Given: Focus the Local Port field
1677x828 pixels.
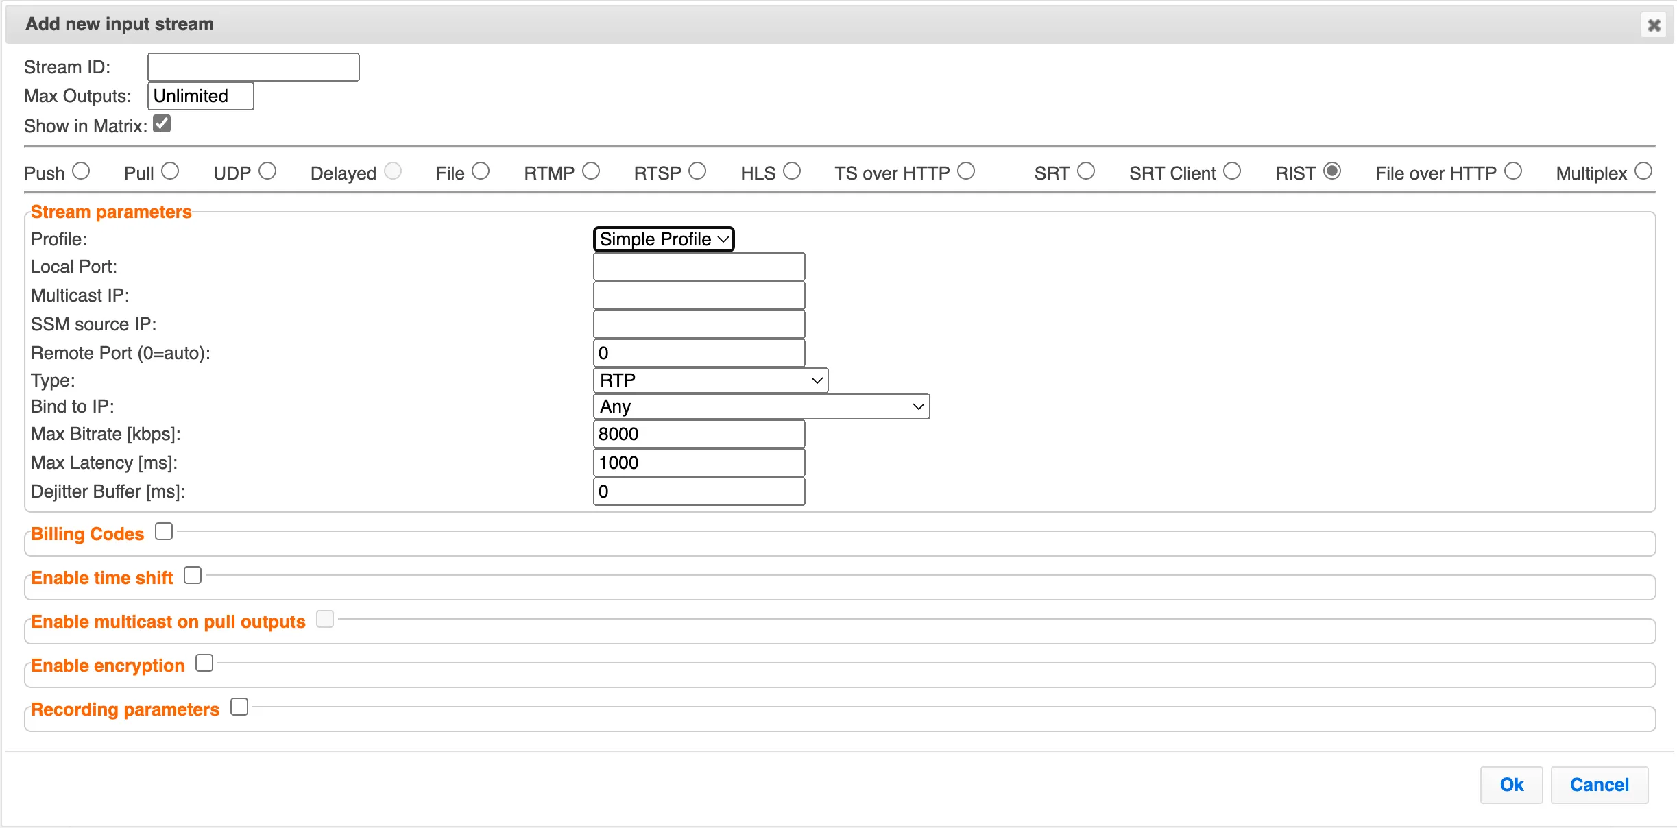Looking at the screenshot, I should (x=699, y=267).
